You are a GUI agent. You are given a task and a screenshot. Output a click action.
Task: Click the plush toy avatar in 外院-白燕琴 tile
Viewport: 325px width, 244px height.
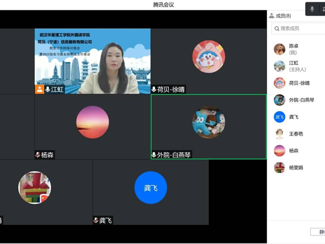point(209,122)
